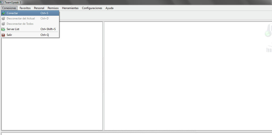272x135 pixels.
Task: Open Server List from the menu
Action: click(x=30, y=29)
